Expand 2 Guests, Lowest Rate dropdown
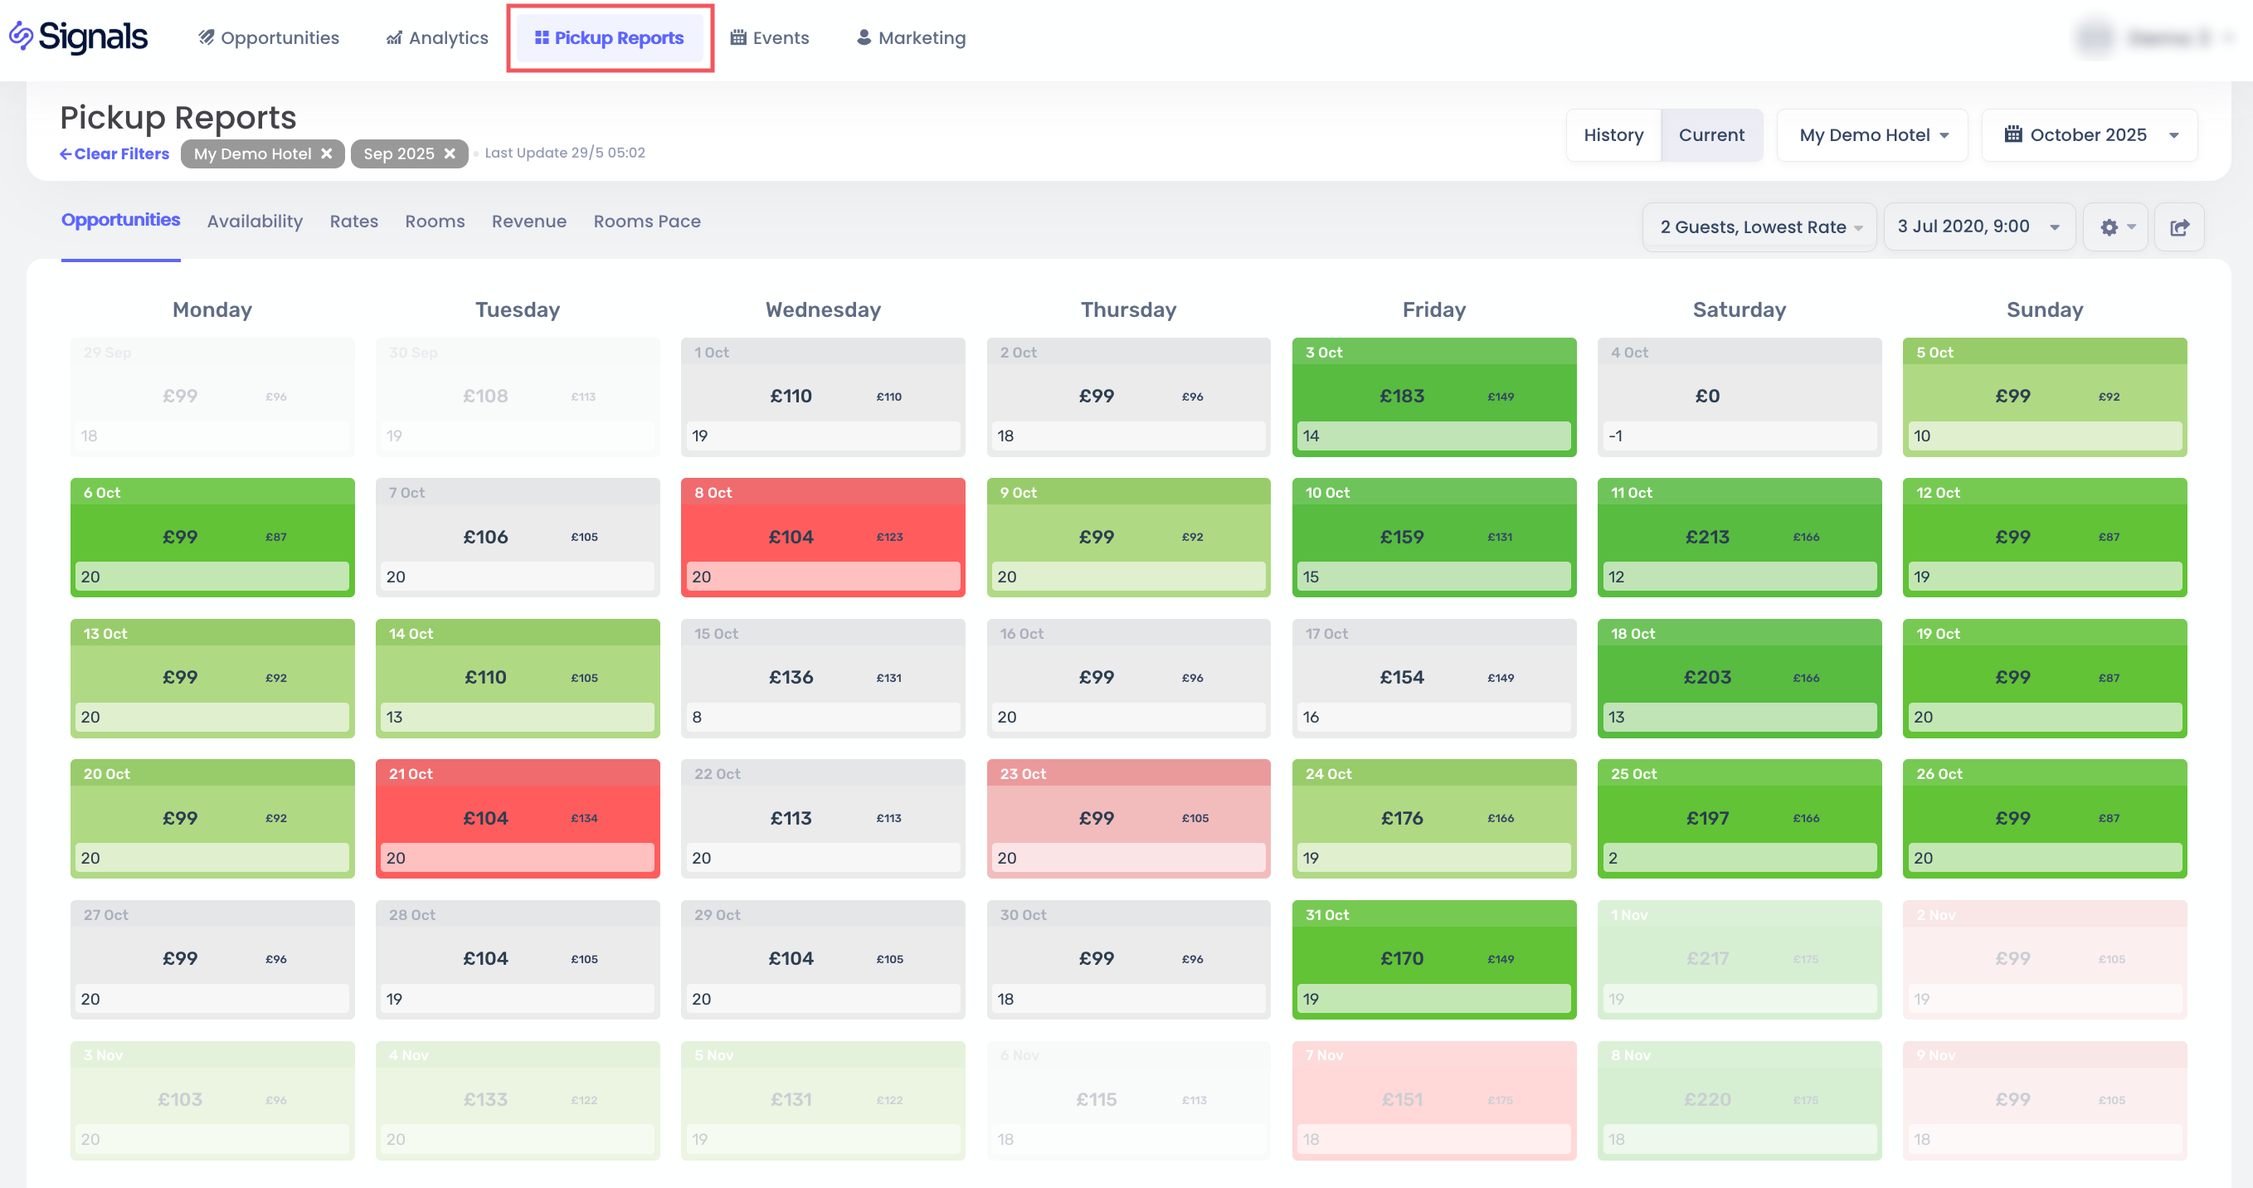This screenshot has height=1188, width=2253. (1759, 227)
